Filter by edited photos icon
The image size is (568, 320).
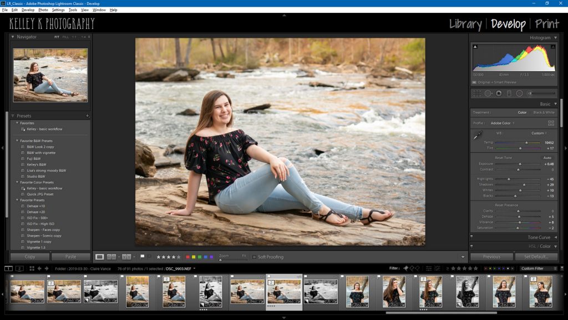tap(429, 268)
